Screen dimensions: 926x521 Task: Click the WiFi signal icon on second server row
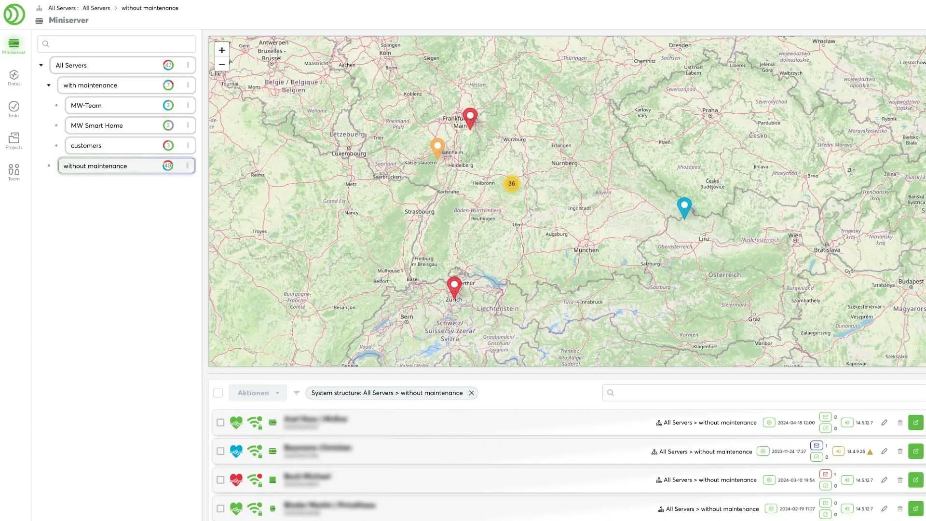tap(255, 451)
